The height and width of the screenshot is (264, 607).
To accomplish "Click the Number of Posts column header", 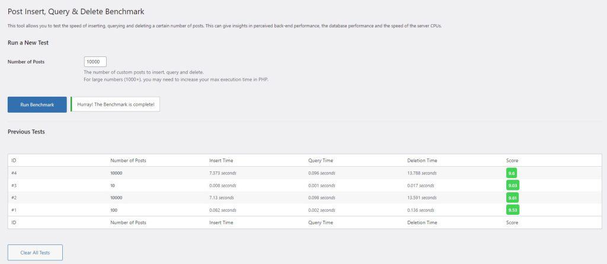I will click(x=128, y=161).
